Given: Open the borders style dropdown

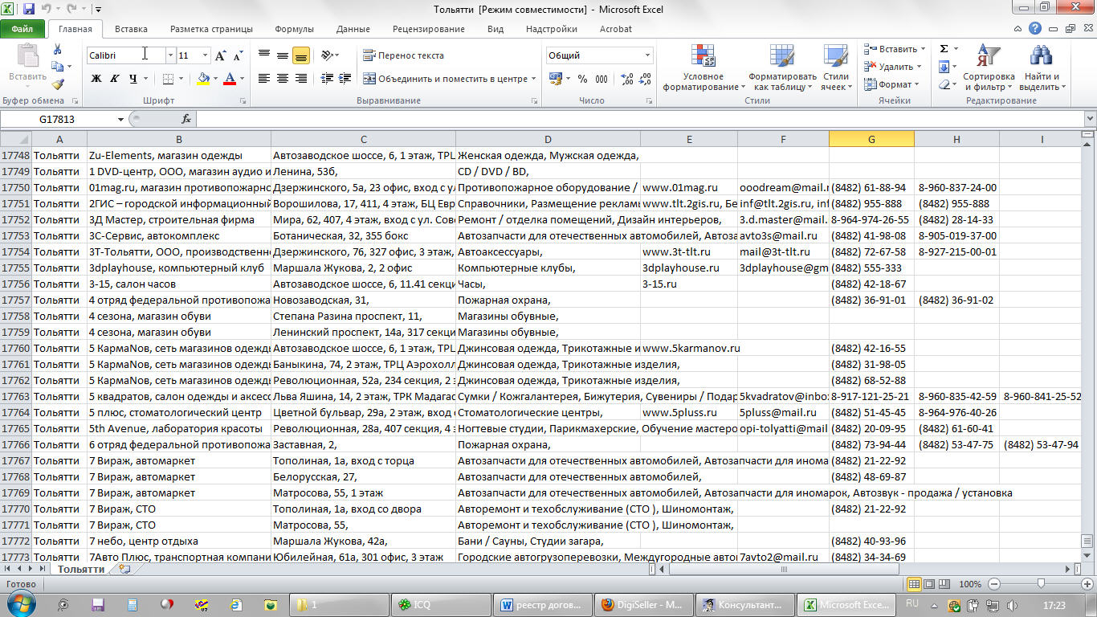Looking at the screenshot, I should [182, 79].
